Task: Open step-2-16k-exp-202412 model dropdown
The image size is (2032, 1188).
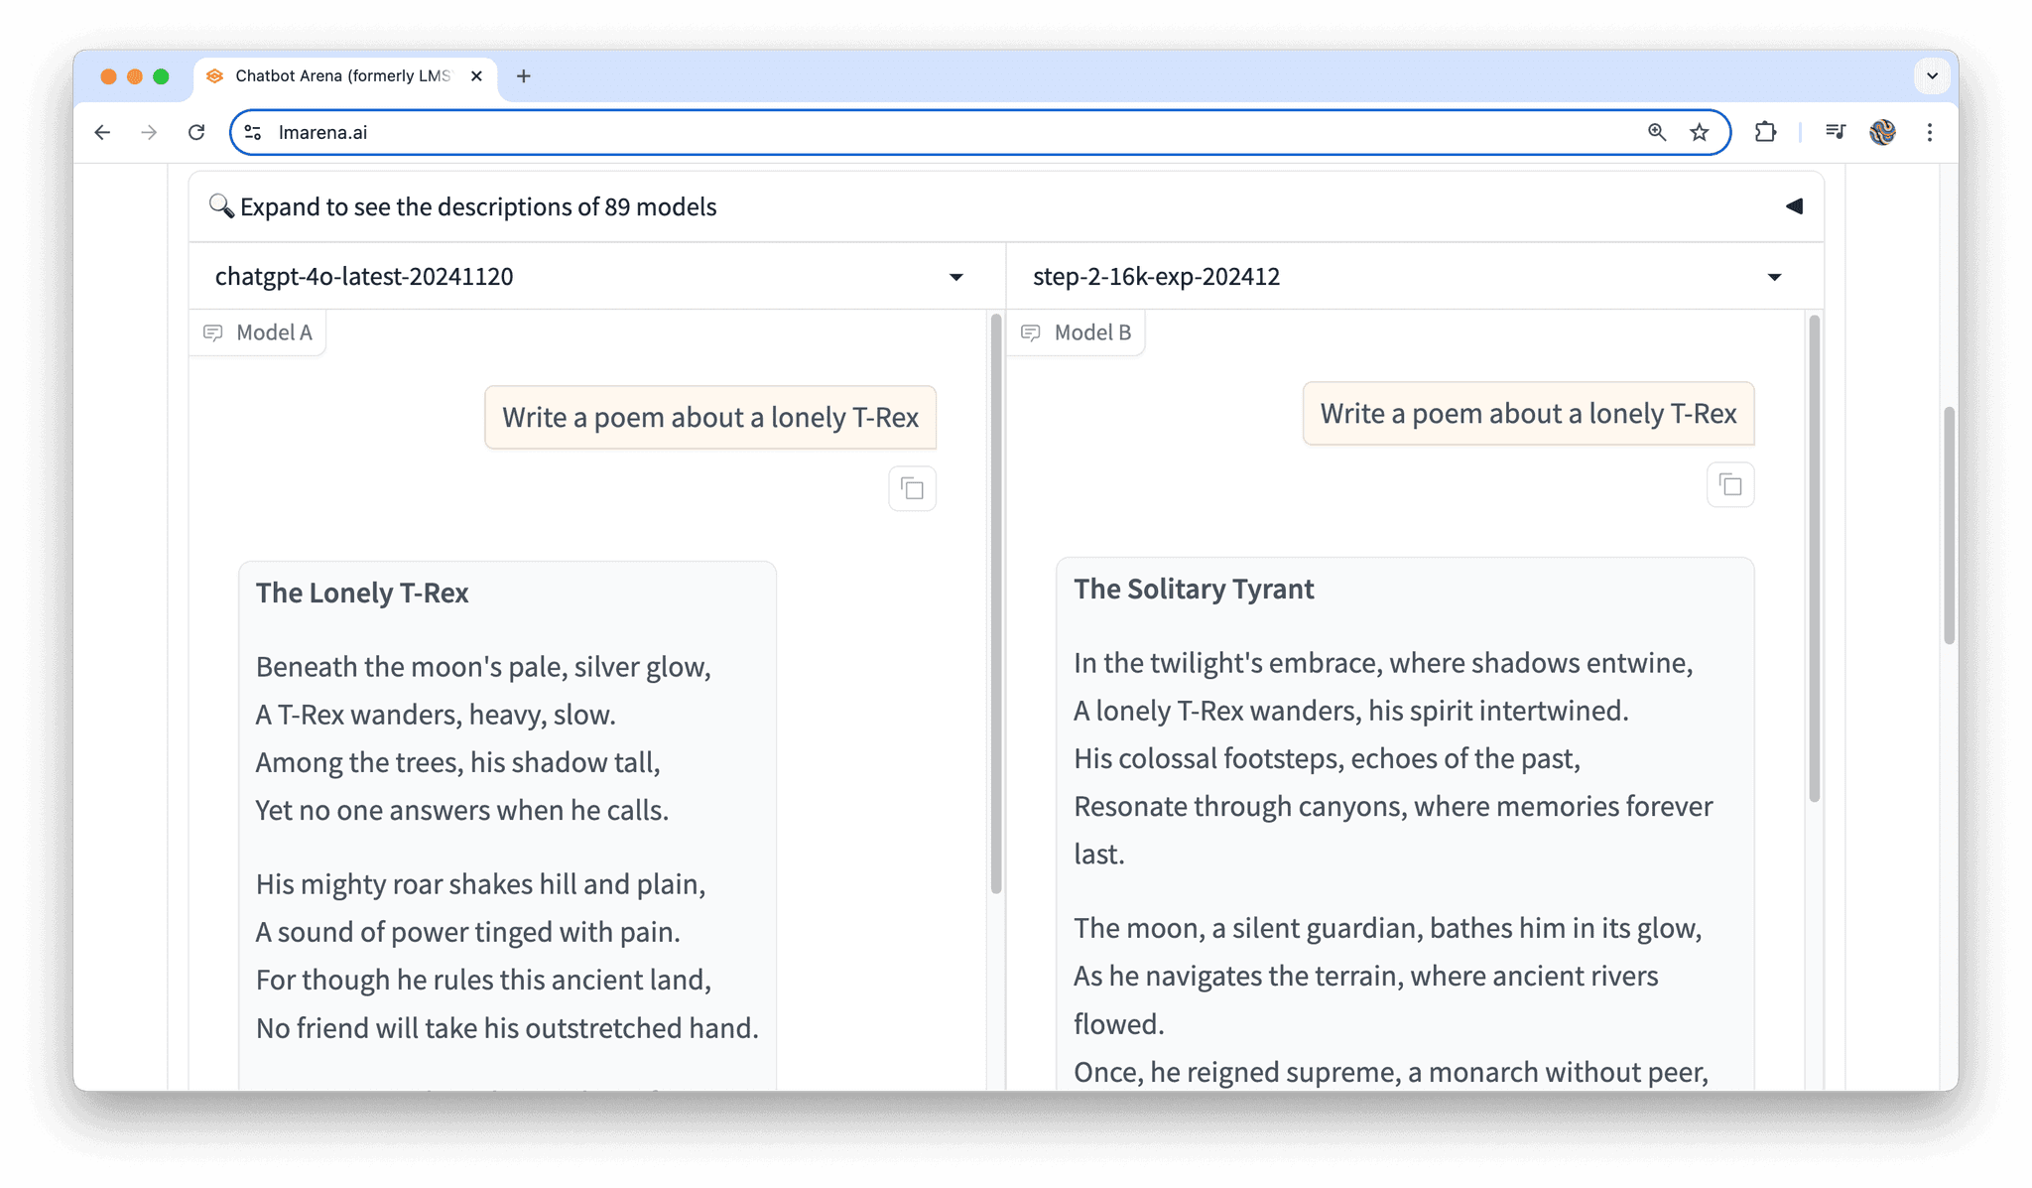Action: [1774, 277]
